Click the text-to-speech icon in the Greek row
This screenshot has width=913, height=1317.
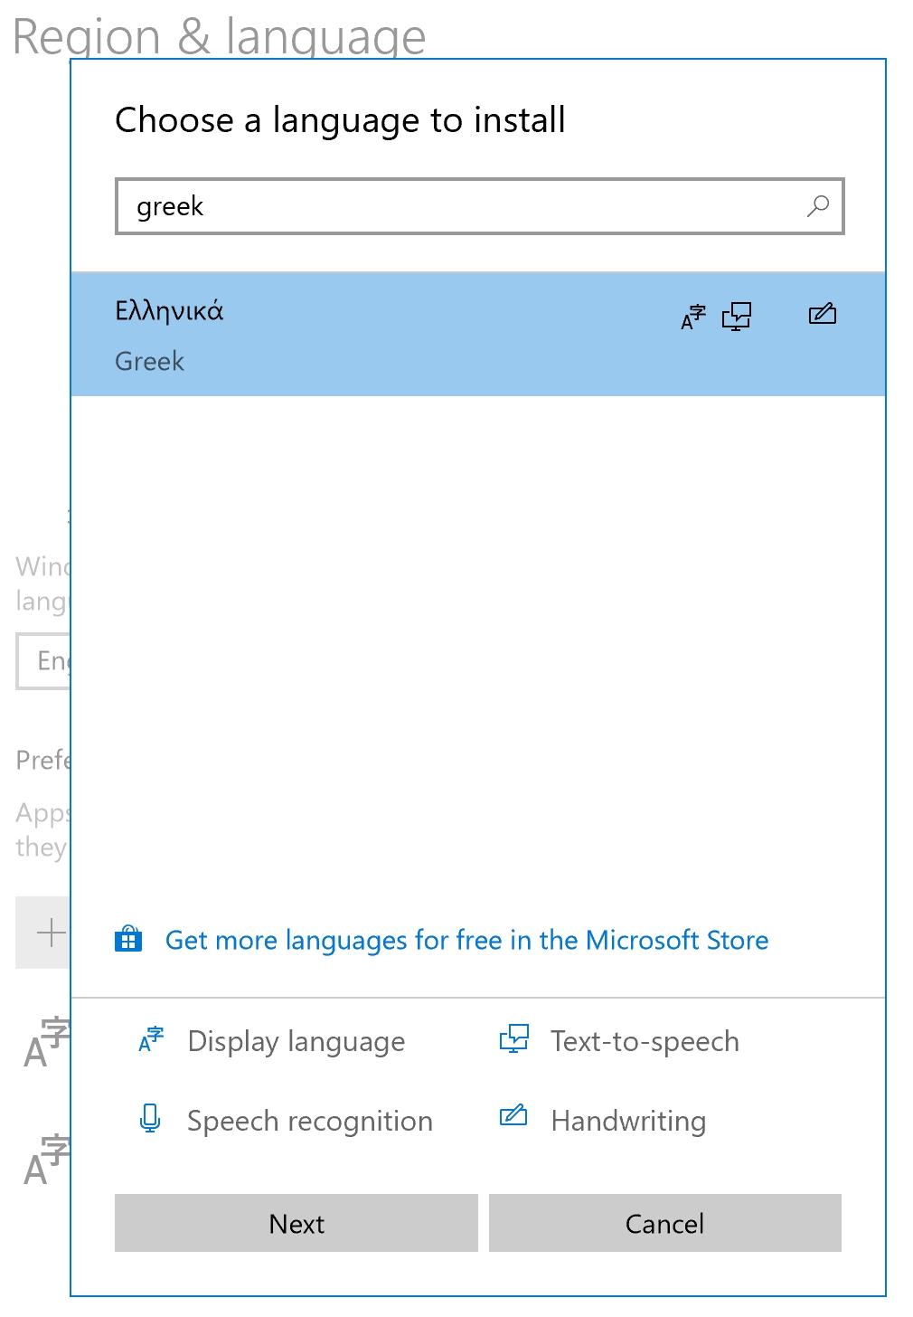736,317
